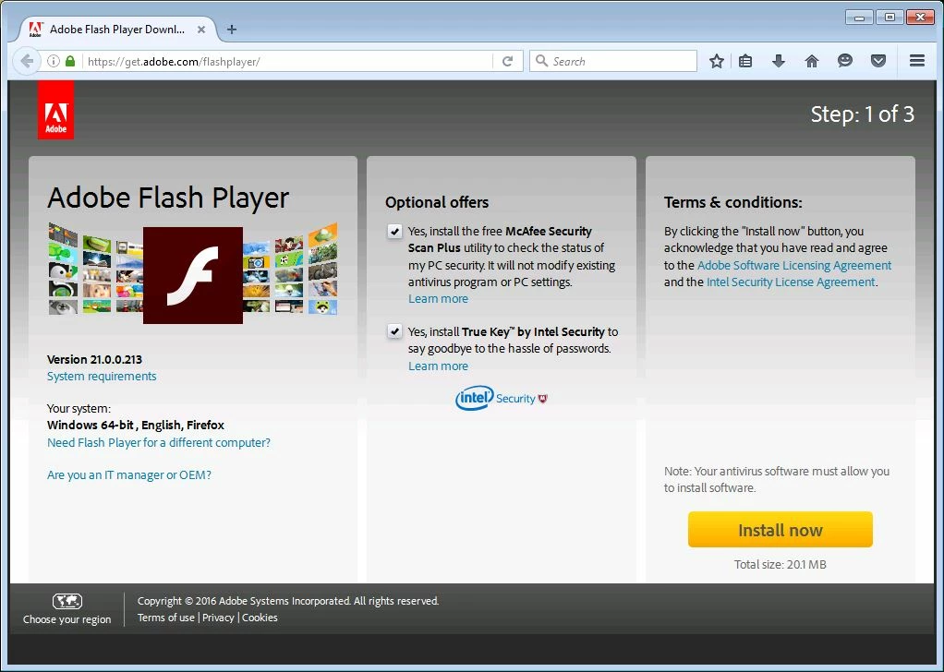This screenshot has width=944, height=672.
Task: Click Choose your region link
Action: pos(67,619)
